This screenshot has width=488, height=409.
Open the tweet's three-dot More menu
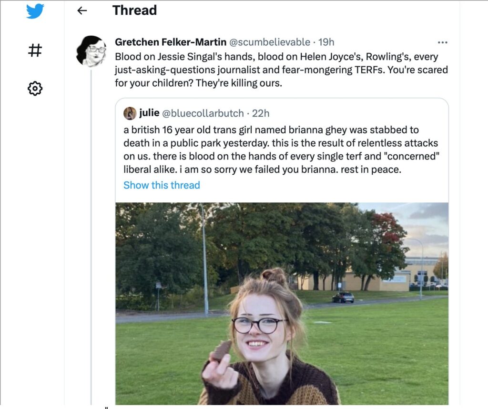pos(442,42)
